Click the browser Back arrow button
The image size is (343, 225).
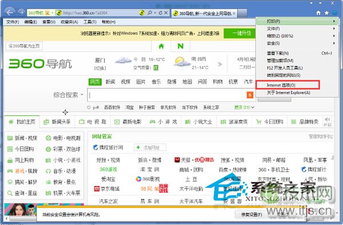pos(10,13)
